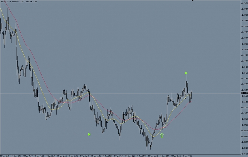Click the black current price label on price scale
Image resolution: width=248 pixels, height=157 pixels.
coord(244,93)
